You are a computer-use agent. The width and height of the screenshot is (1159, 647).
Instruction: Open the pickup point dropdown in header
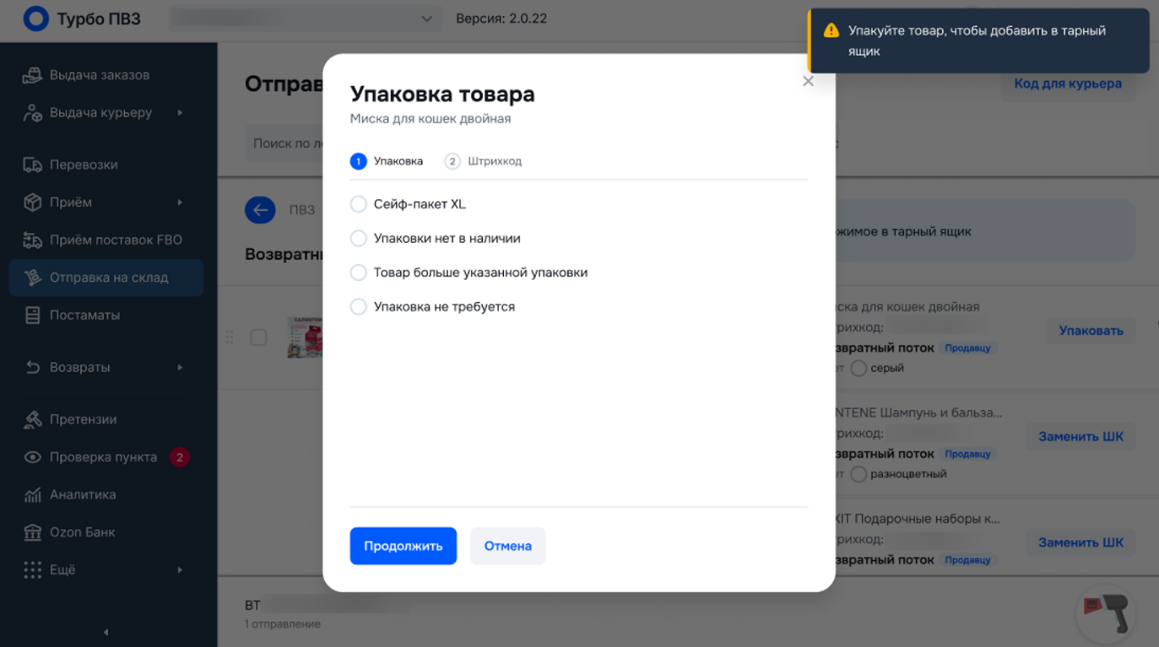(305, 19)
